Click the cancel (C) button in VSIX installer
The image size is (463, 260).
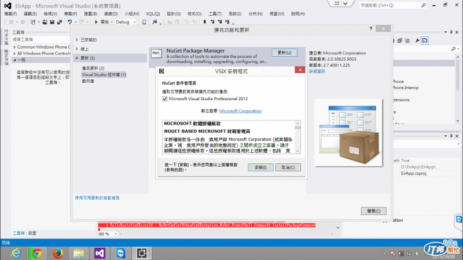pos(288,167)
